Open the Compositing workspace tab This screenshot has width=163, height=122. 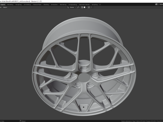pos(73,5)
